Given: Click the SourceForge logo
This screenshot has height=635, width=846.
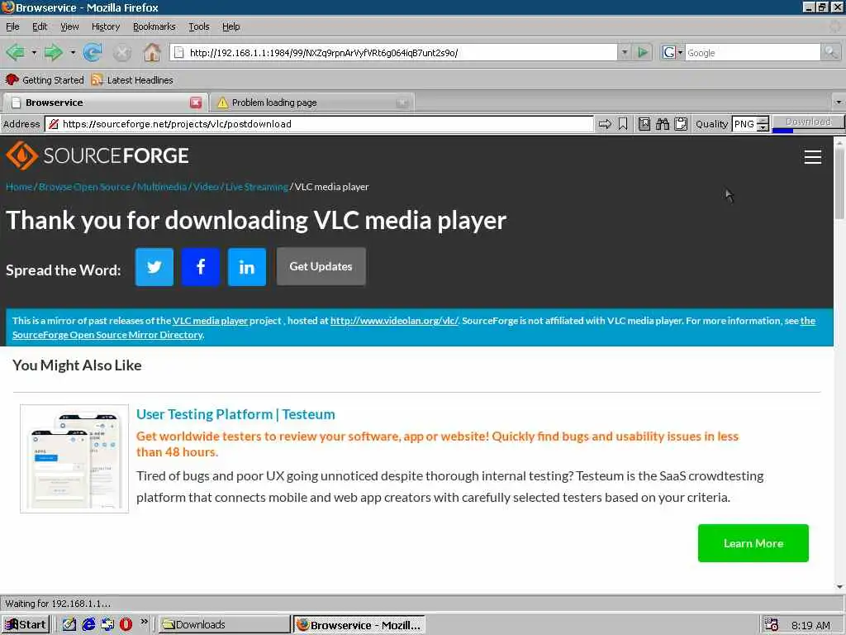Looking at the screenshot, I should click(97, 155).
